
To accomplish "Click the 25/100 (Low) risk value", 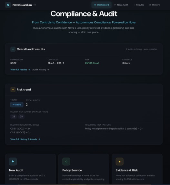I will [92, 63].
